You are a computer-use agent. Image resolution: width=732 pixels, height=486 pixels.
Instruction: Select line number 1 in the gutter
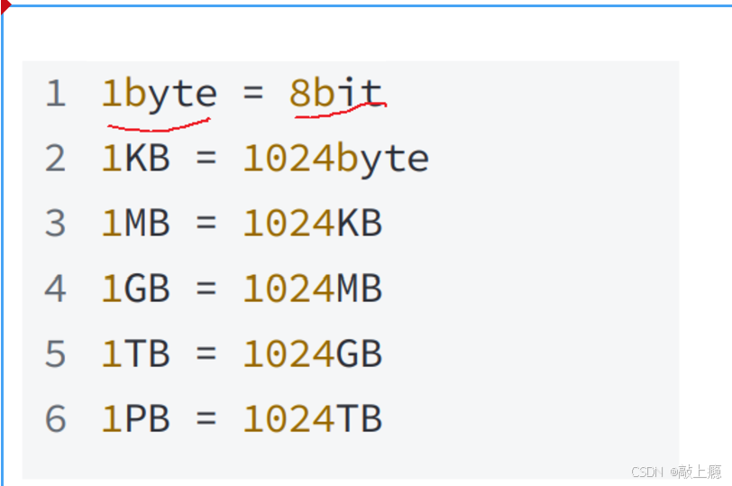click(56, 94)
